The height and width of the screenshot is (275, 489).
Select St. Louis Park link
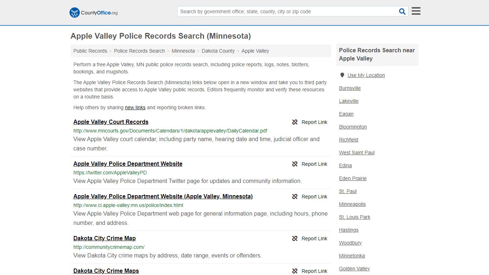[354, 217]
